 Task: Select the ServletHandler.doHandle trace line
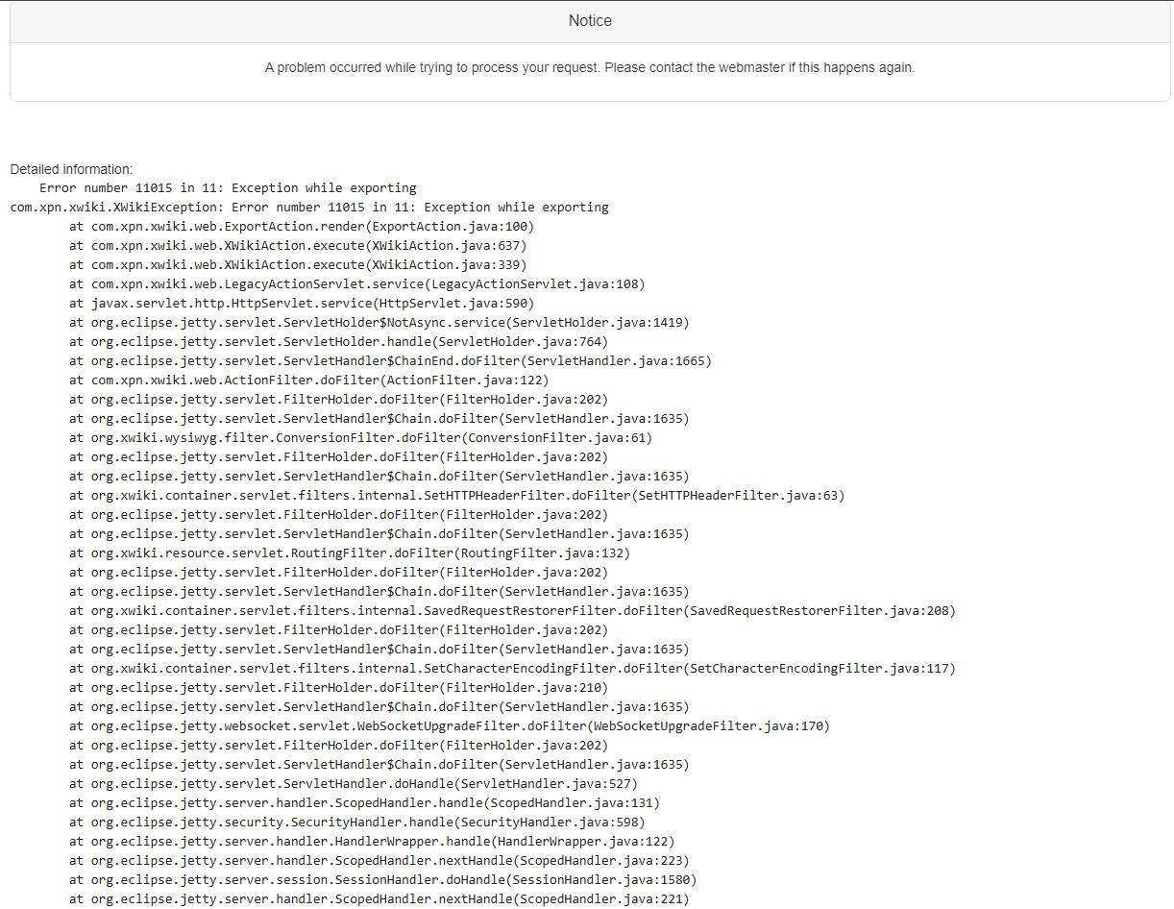point(353,784)
